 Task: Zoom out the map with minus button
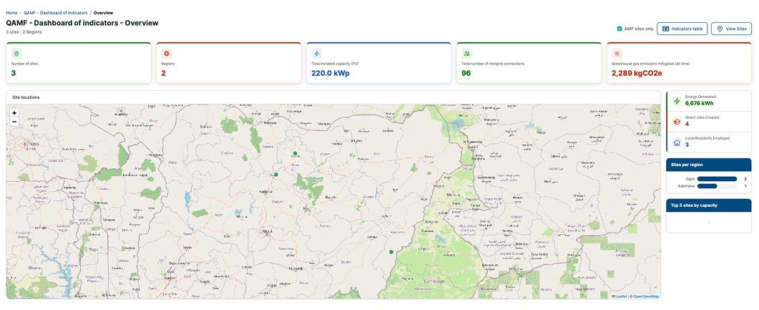14,122
